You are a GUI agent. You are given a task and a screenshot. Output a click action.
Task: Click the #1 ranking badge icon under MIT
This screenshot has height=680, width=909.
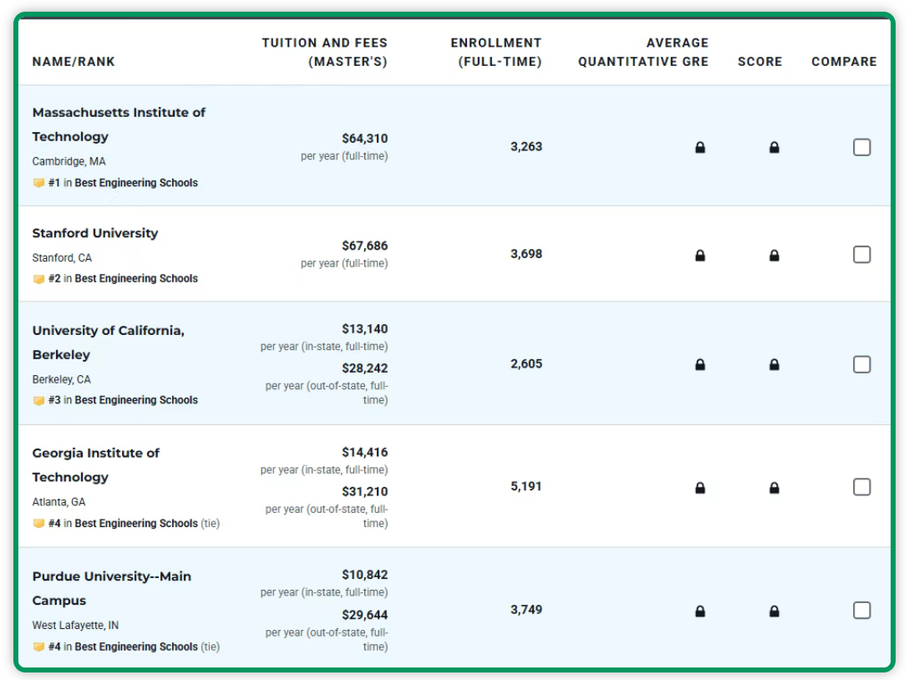[x=38, y=183]
